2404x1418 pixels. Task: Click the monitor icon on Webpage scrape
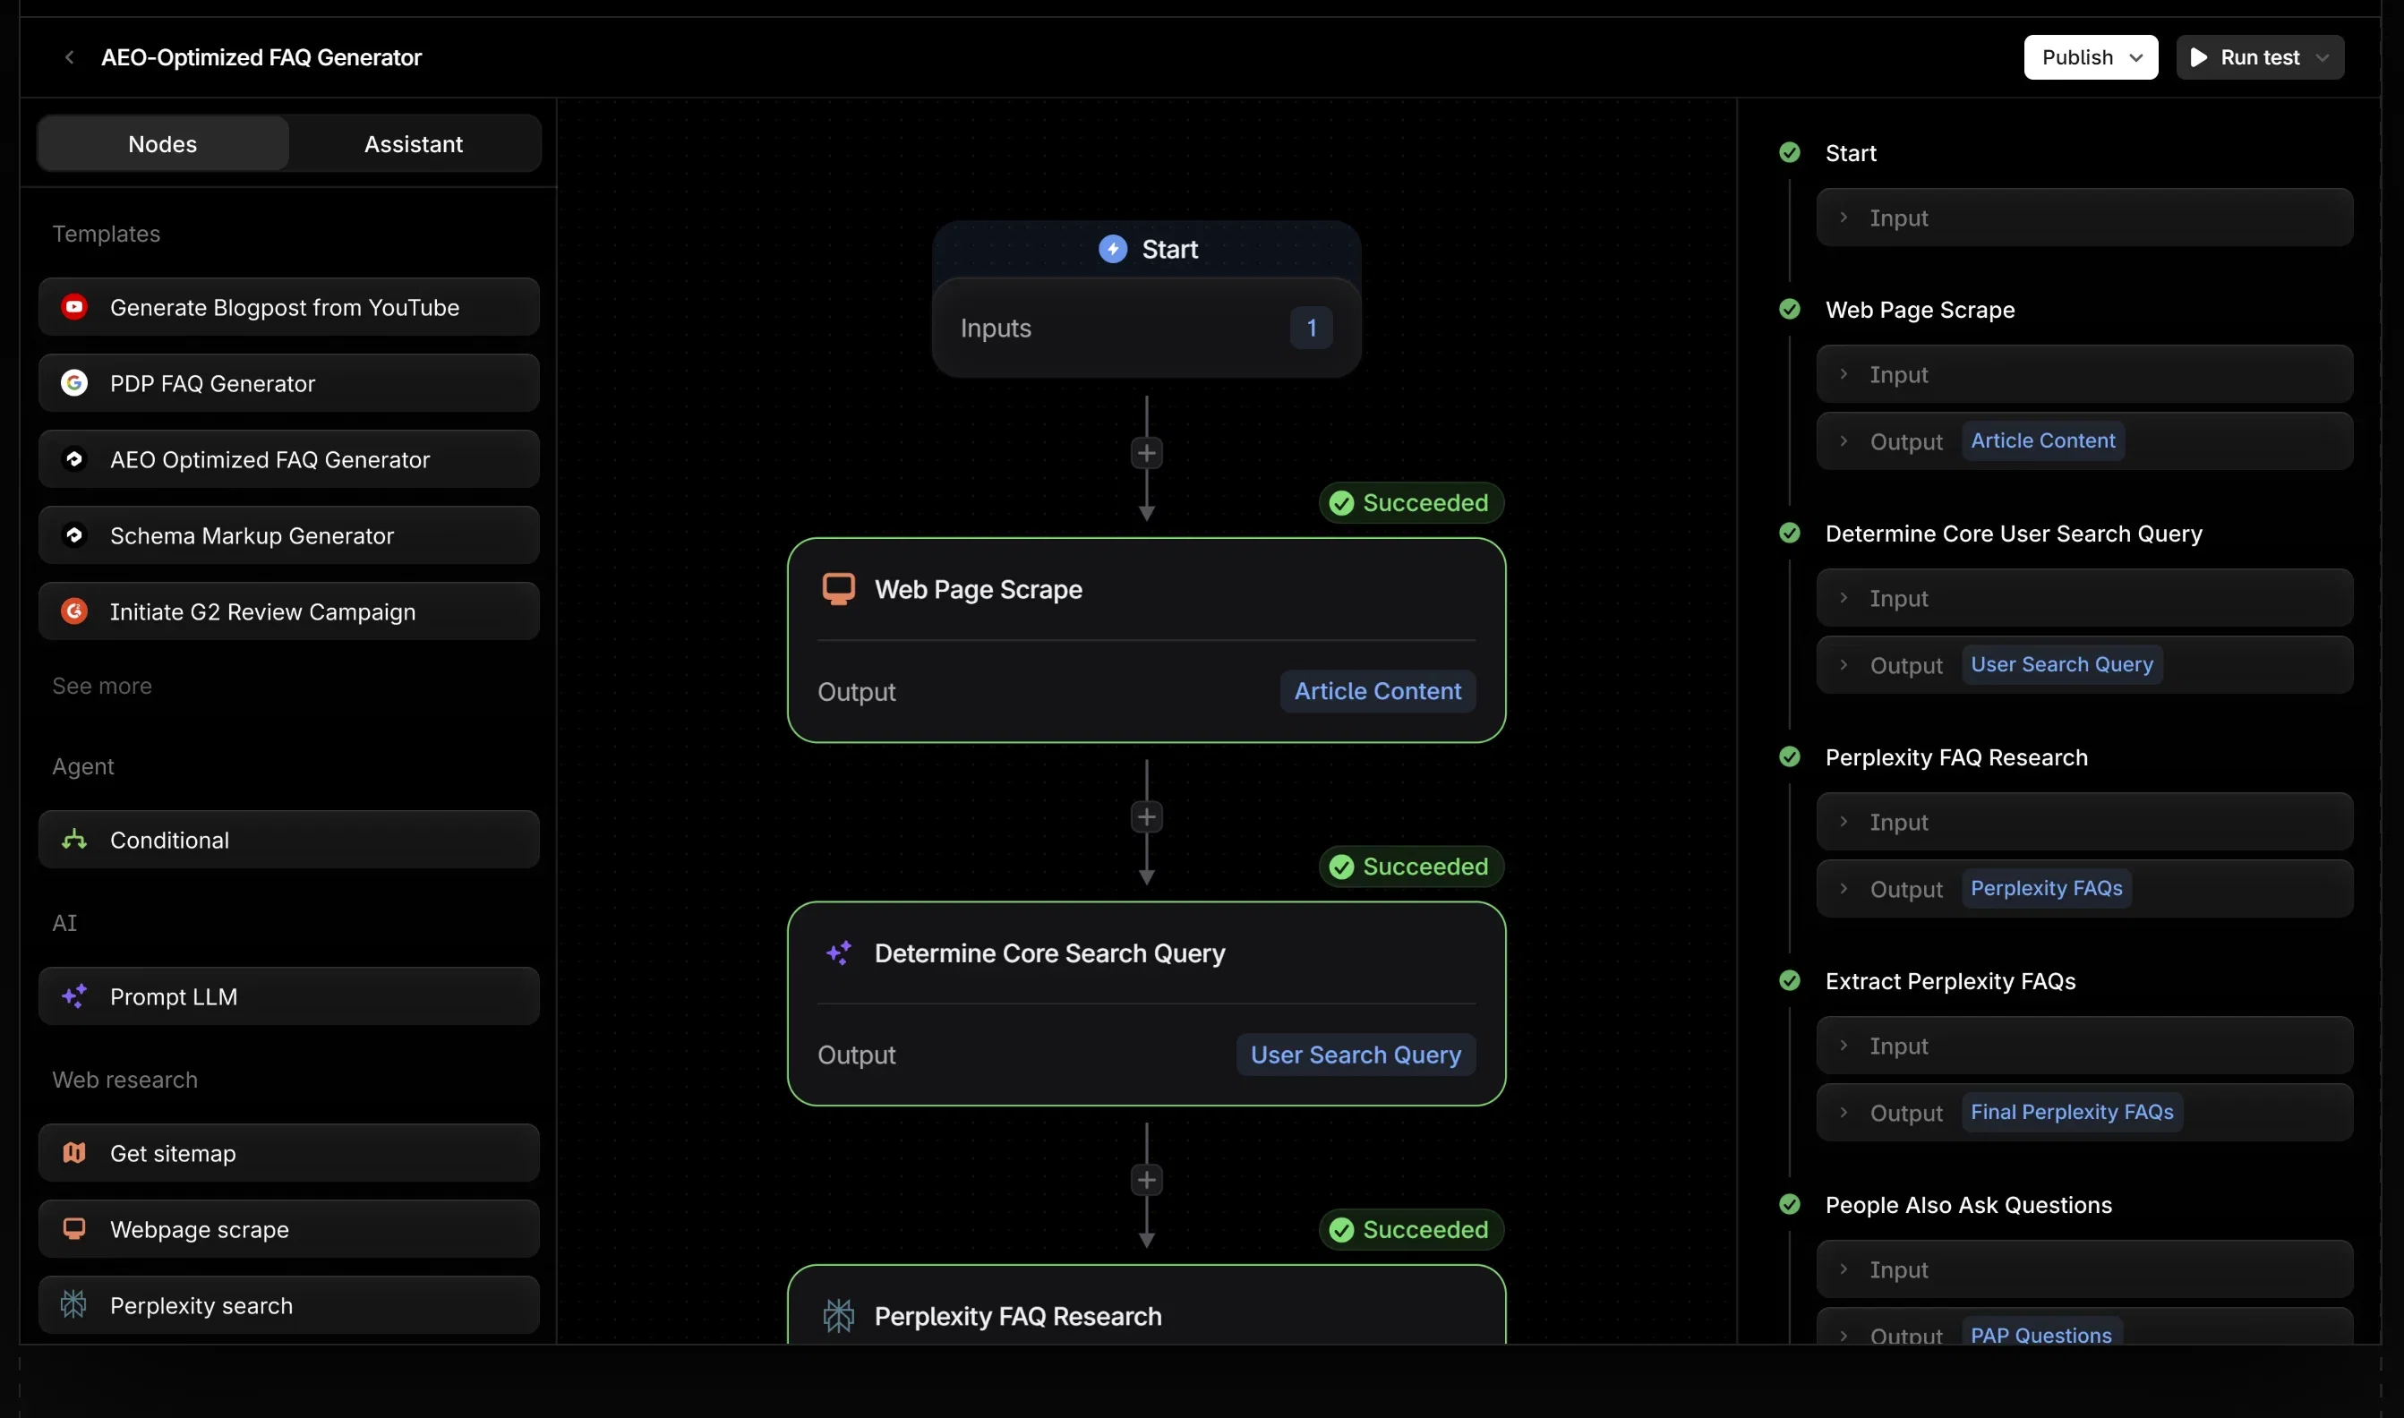[74, 1229]
